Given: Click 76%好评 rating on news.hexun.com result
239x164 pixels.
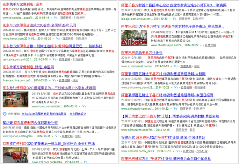Looking at the screenshot, I should [81, 38].
